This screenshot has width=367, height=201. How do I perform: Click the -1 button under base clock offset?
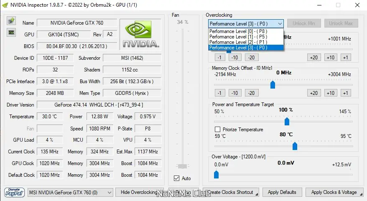(220, 58)
